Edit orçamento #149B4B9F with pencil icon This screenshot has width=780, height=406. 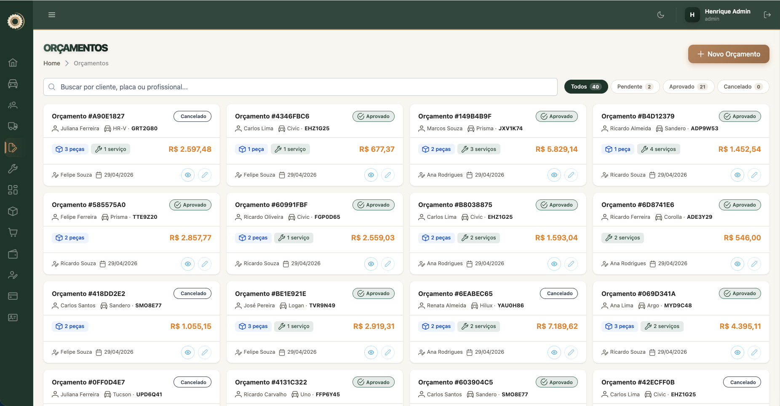[x=571, y=175]
